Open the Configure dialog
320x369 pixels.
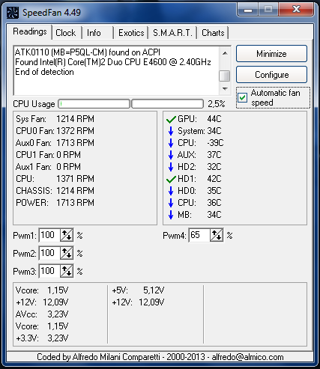click(x=271, y=75)
